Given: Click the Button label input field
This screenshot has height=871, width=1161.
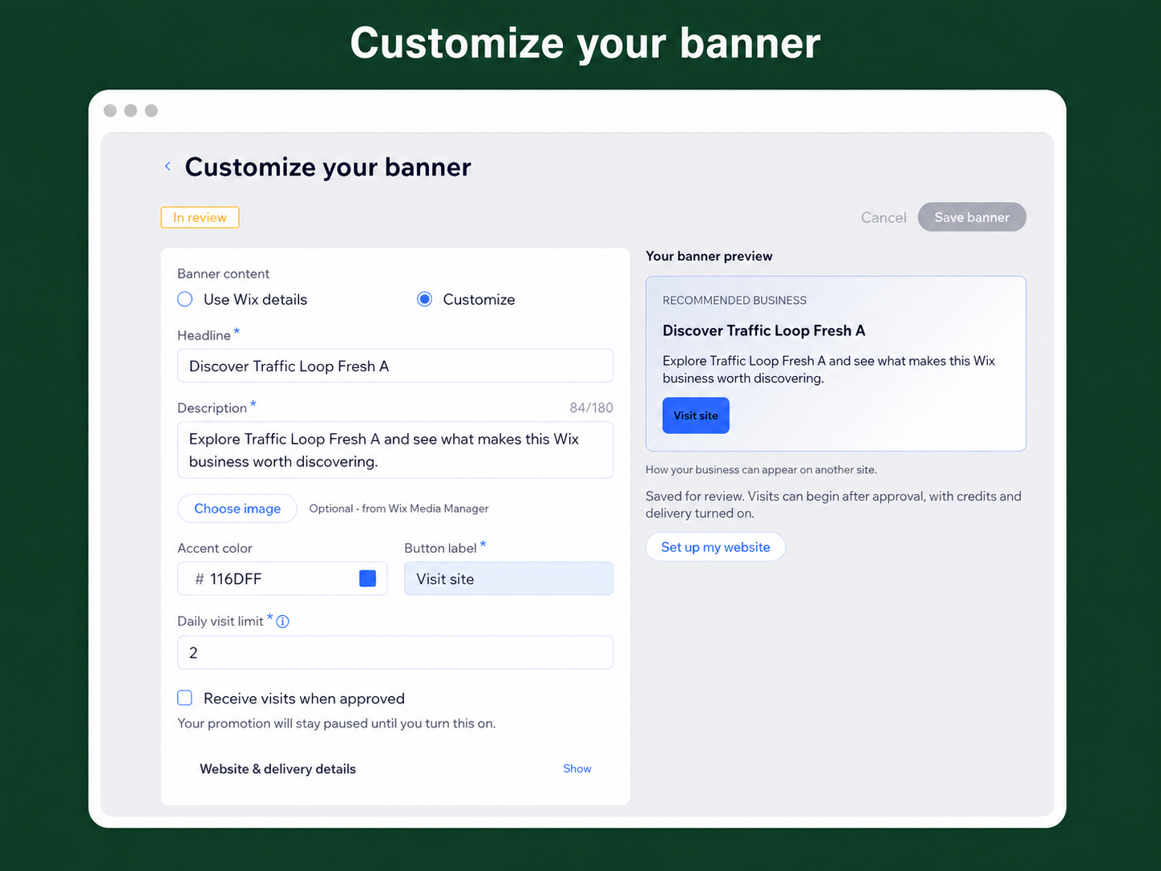Looking at the screenshot, I should [508, 578].
